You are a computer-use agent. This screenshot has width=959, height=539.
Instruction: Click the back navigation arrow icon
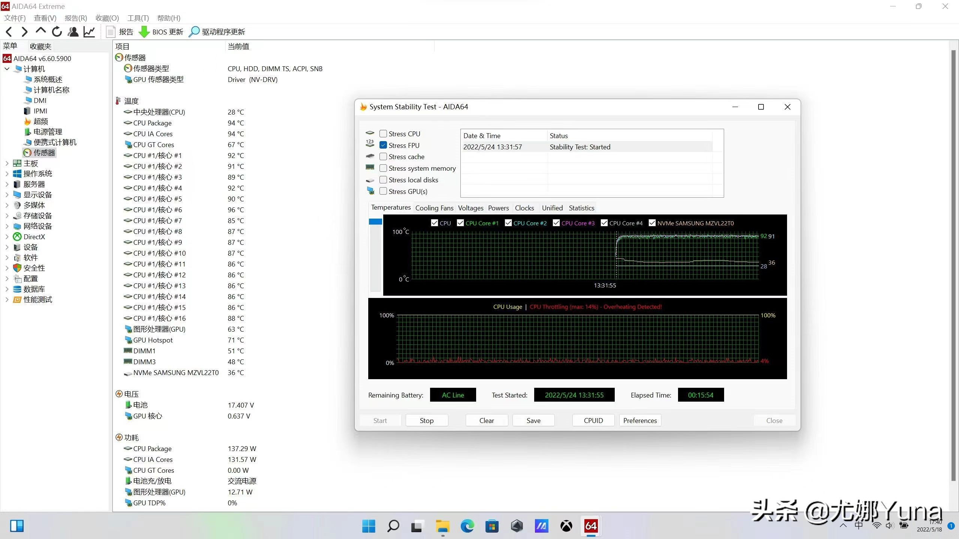click(9, 31)
